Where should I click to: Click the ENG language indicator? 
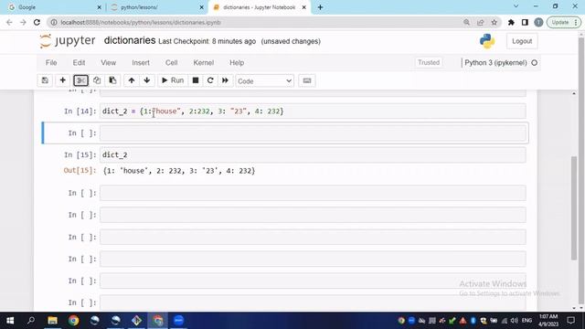[526, 321]
